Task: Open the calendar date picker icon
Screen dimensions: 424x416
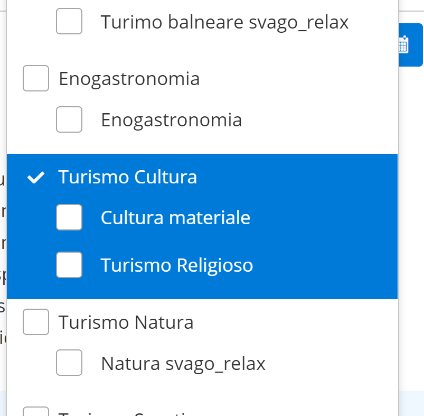Action: click(404, 45)
